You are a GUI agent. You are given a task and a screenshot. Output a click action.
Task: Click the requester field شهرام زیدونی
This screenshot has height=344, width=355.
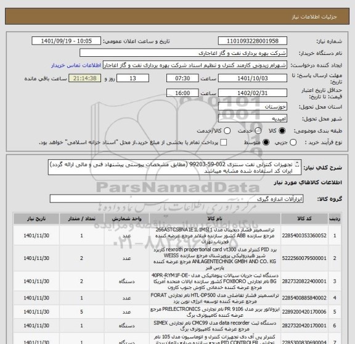pos(195,65)
